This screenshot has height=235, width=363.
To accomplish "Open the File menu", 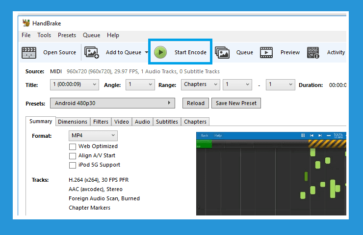I will (x=26, y=35).
